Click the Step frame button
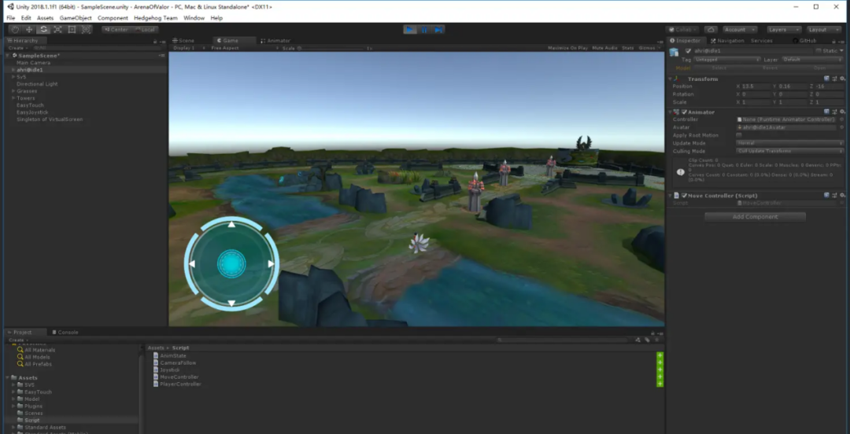 (x=438, y=30)
